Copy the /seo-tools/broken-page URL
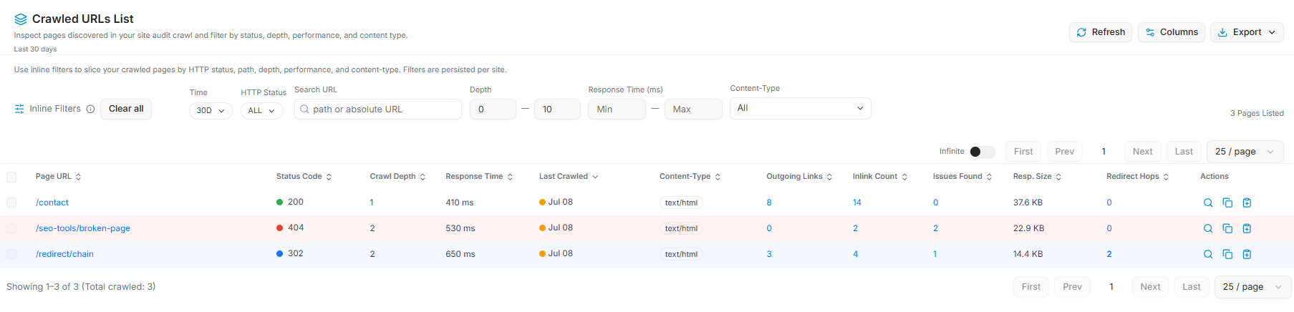 click(1227, 228)
